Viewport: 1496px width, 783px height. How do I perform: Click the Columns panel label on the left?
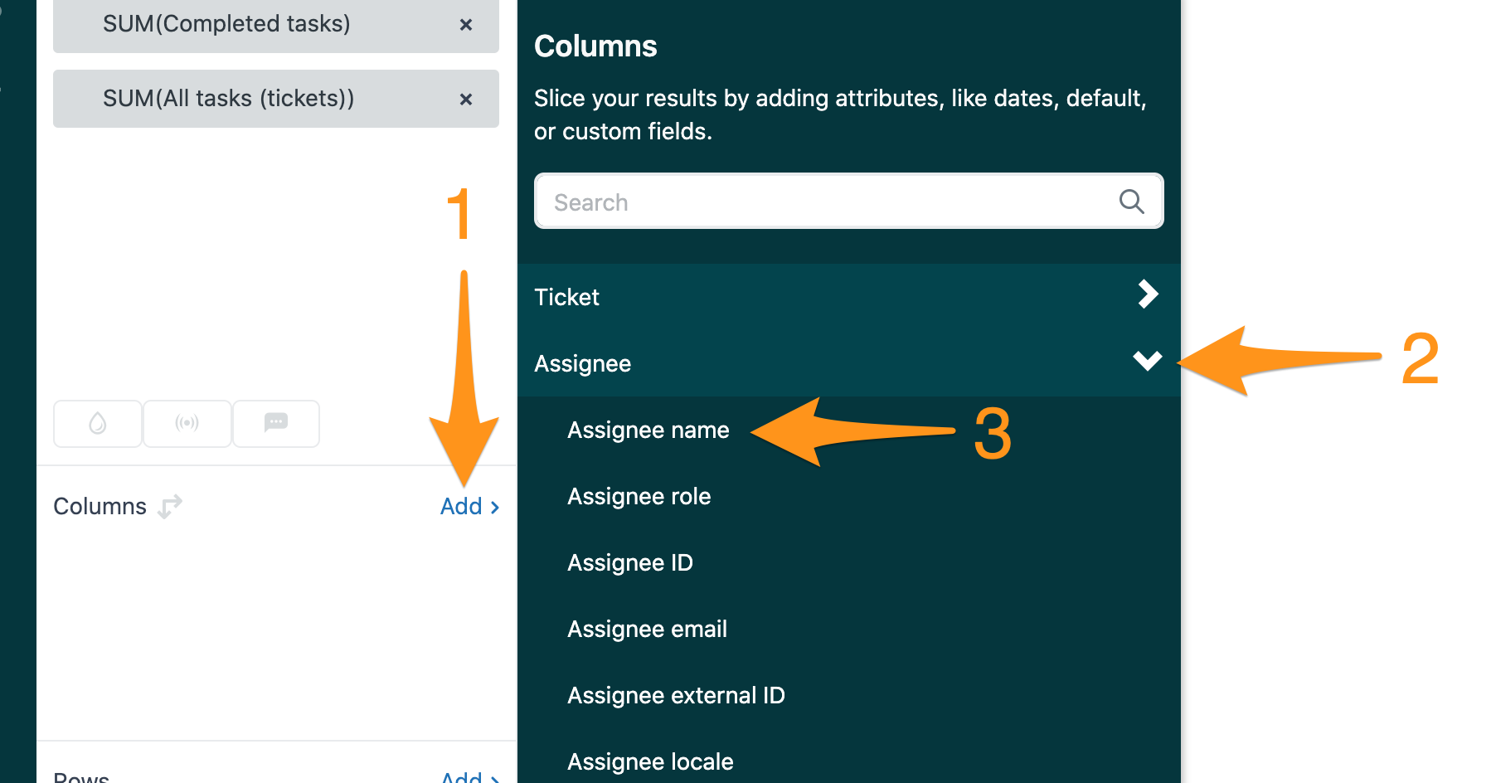pos(100,506)
